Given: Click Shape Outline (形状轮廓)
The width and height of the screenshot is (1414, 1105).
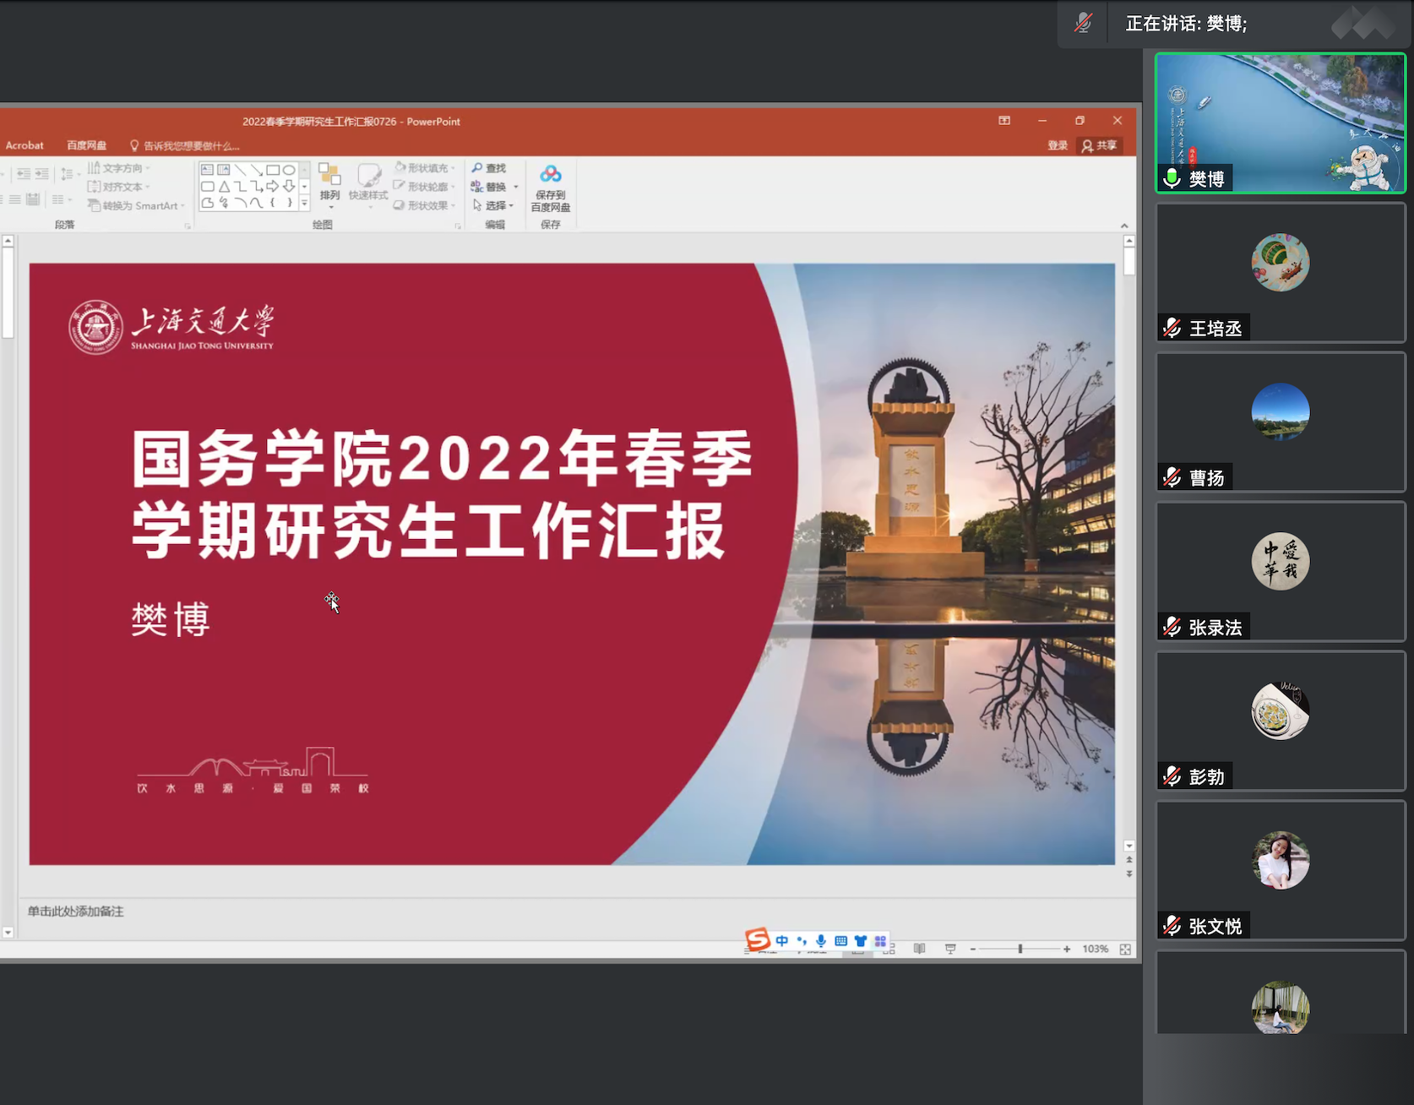Looking at the screenshot, I should click(425, 187).
